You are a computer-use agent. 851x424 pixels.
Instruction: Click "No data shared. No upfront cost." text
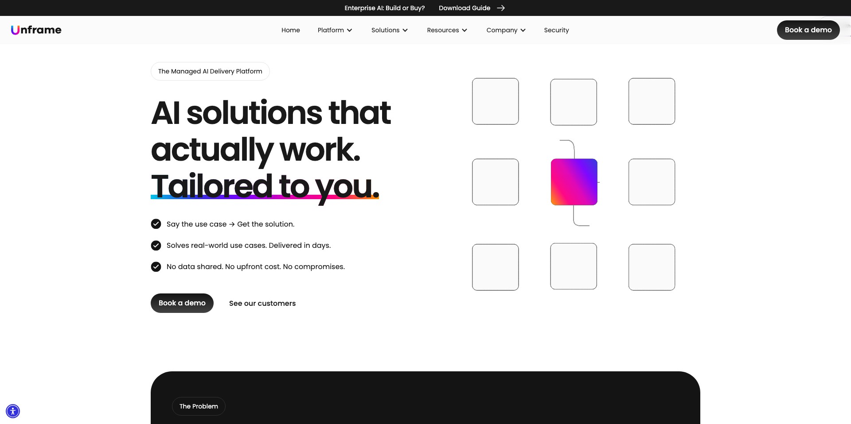(x=224, y=266)
